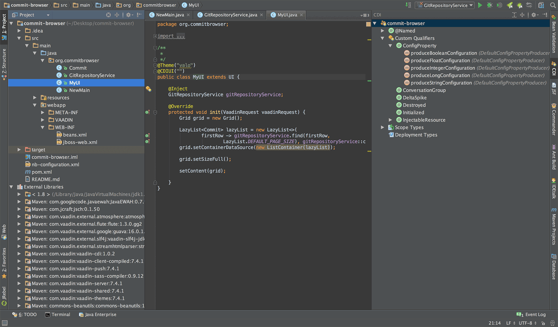Select pom.xml in the project tree
Viewport: 558px width, 327px height.
(x=42, y=172)
